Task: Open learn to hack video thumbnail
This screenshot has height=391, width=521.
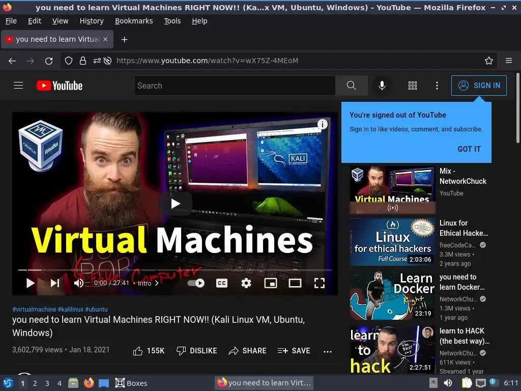Action: point(392,350)
